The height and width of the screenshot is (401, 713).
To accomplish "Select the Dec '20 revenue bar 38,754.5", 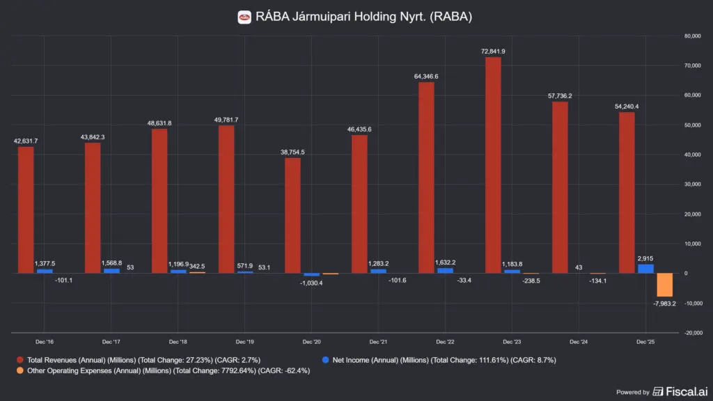I will point(292,216).
